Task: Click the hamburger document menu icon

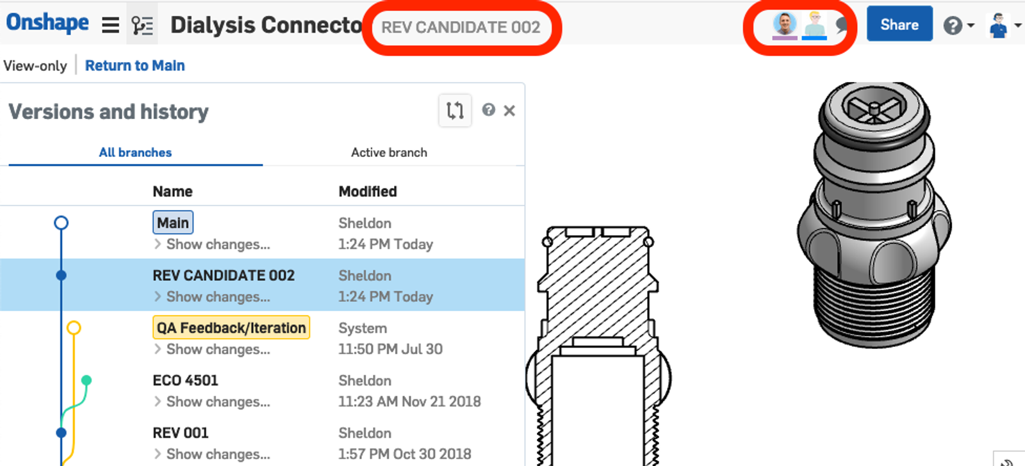Action: 110,24
